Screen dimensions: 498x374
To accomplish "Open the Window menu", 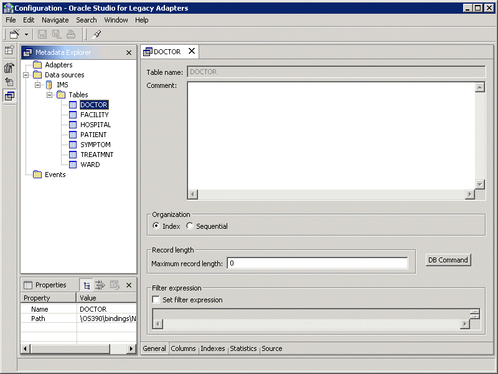I will (x=116, y=20).
